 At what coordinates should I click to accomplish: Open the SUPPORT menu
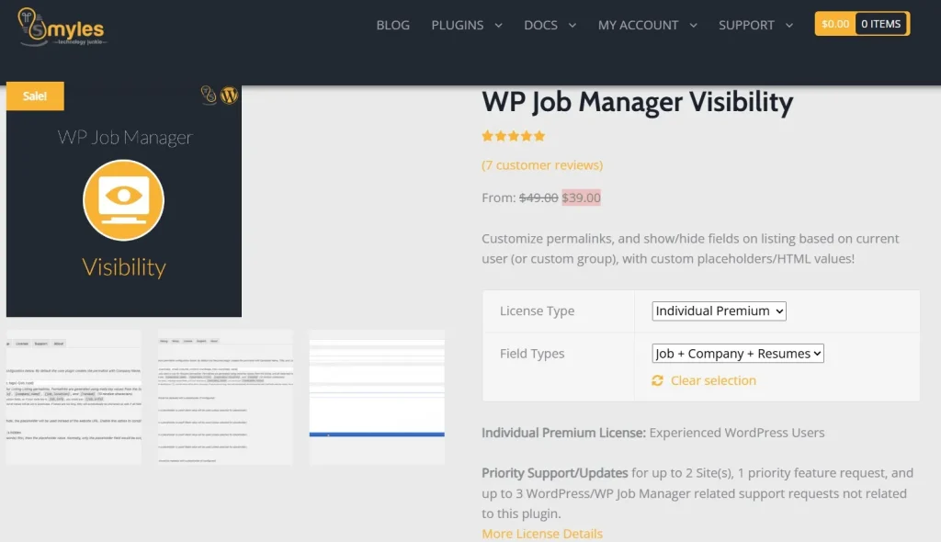(747, 25)
